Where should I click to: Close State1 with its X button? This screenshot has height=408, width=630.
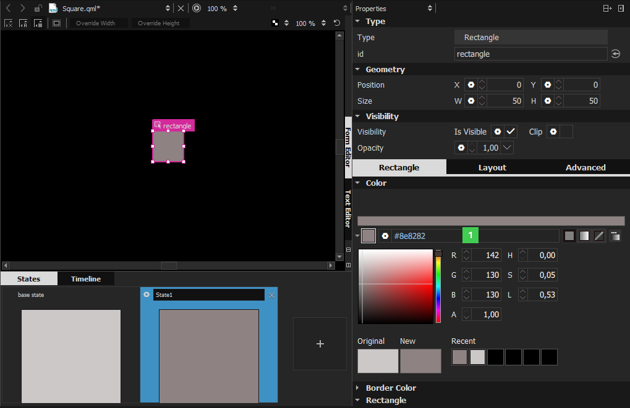tap(271, 295)
